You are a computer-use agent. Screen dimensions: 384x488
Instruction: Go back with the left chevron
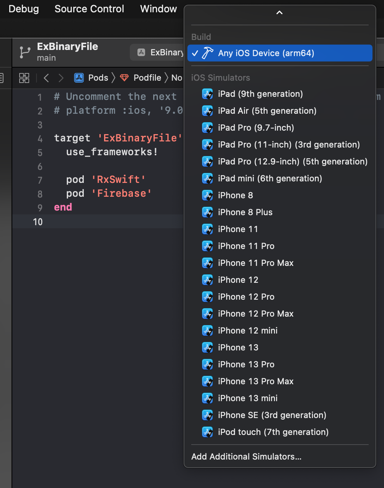coord(46,78)
